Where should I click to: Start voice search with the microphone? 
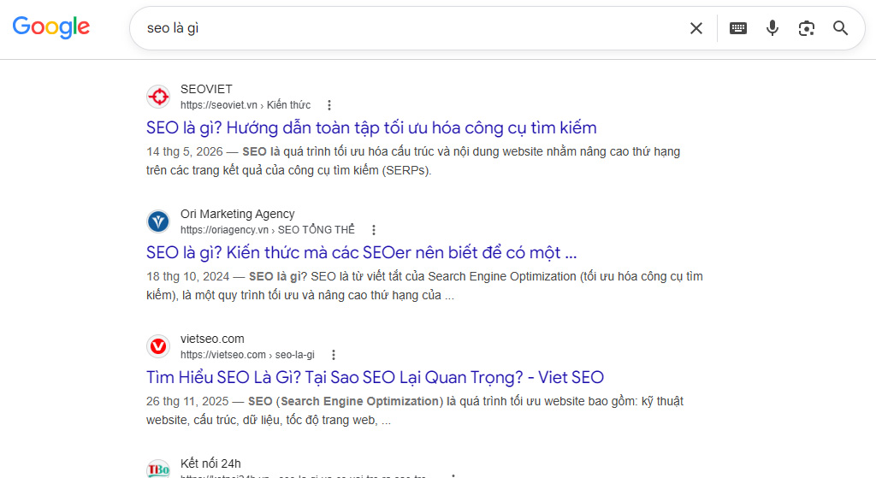click(x=772, y=28)
